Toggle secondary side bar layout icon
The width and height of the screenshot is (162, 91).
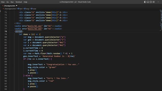tap(151, 2)
